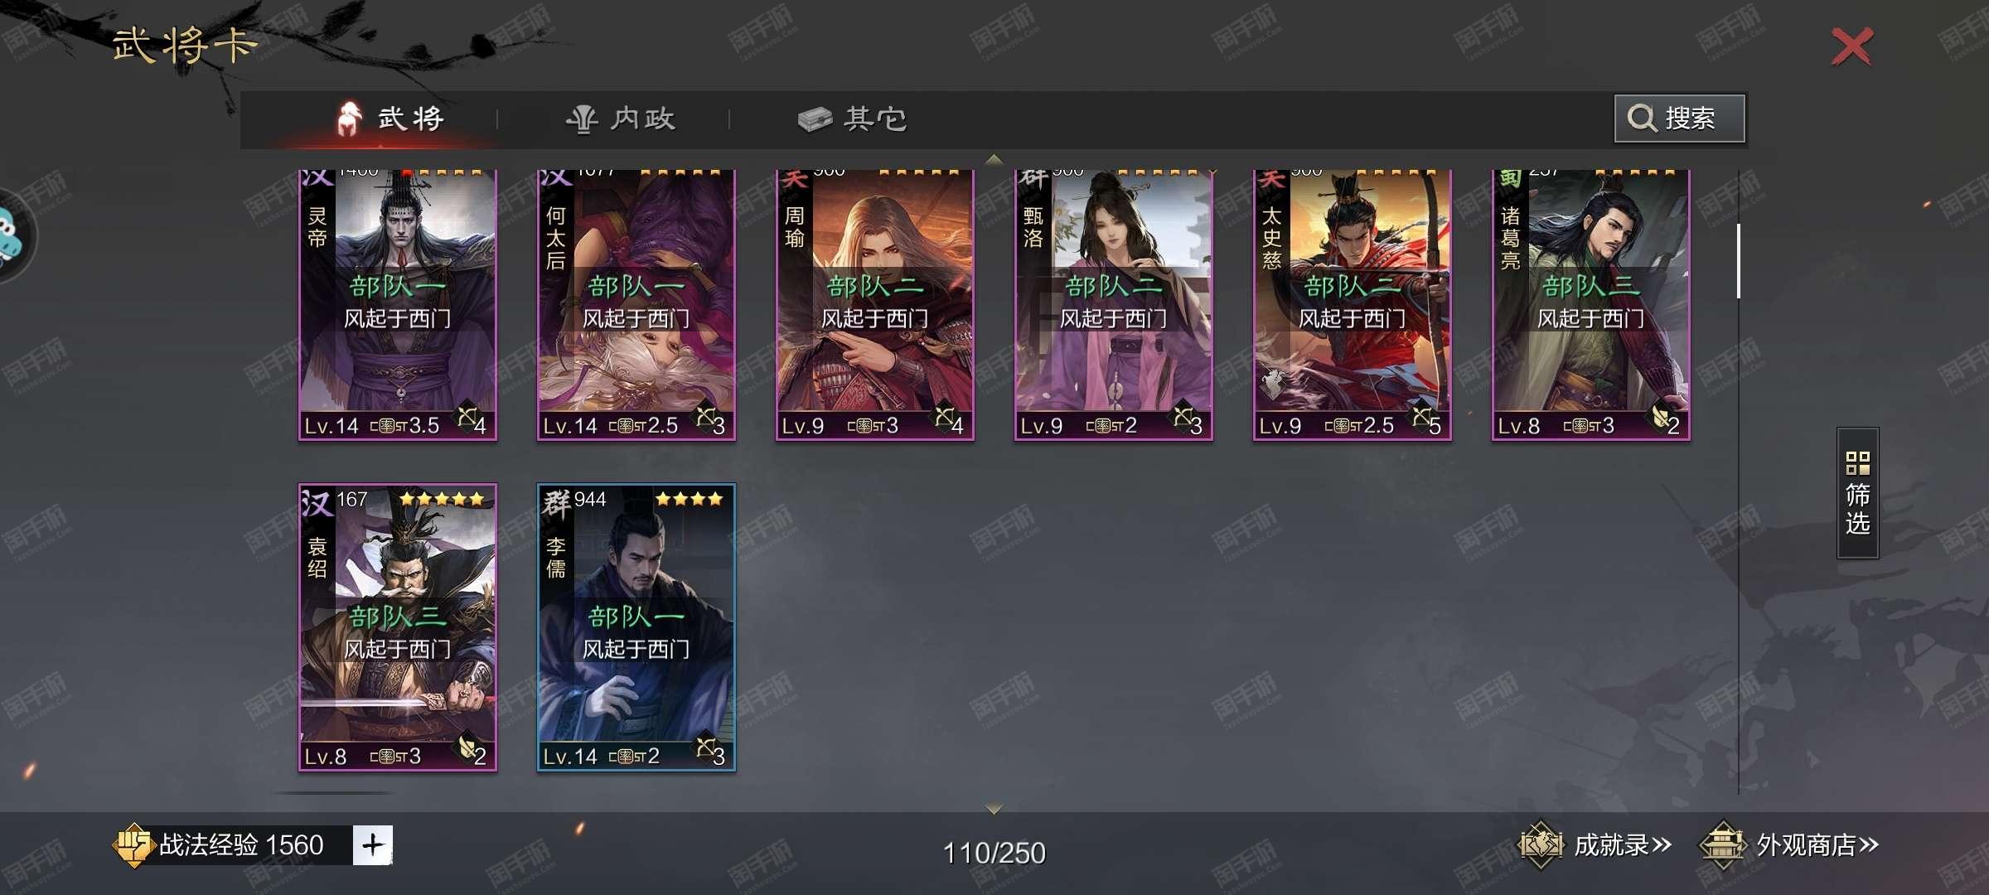
Task: Open the 成就录 achievement emblem icon
Action: pos(1540,845)
